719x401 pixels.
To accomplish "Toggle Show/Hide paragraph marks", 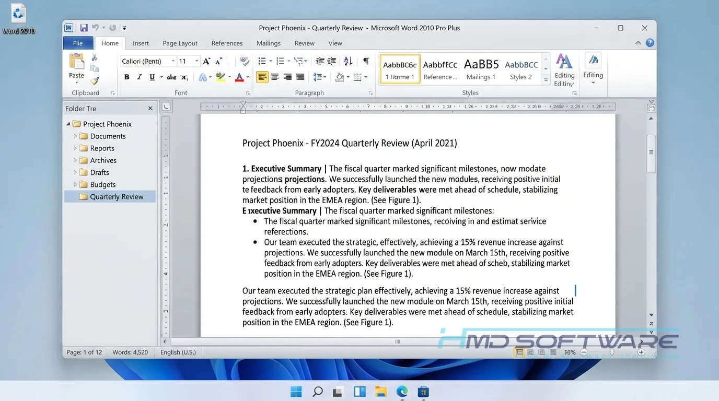I will point(366,61).
